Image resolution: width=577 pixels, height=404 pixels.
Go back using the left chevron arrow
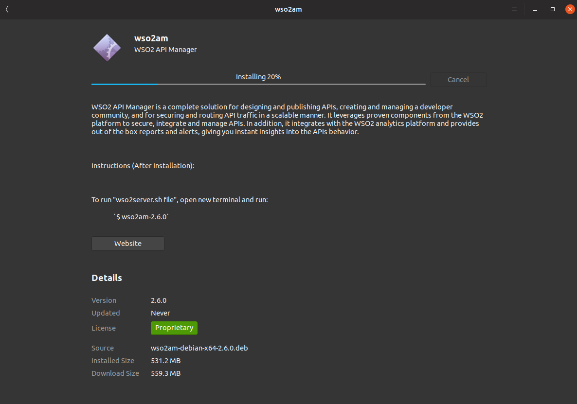point(7,9)
